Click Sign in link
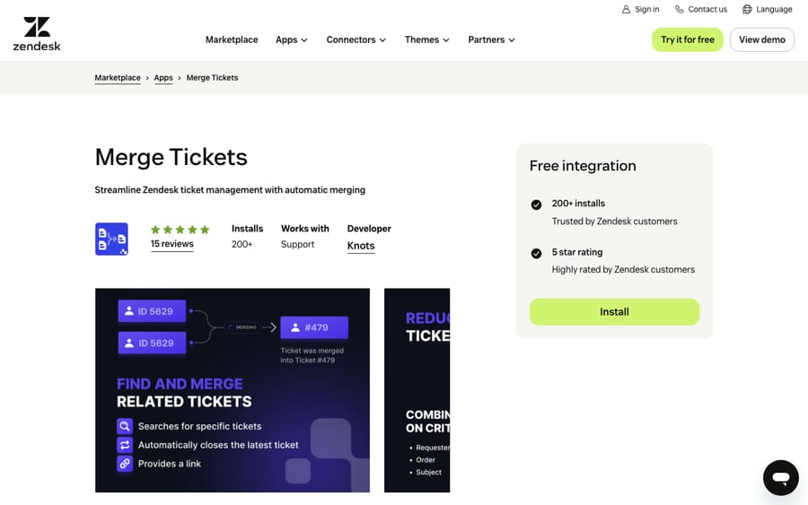 point(646,9)
